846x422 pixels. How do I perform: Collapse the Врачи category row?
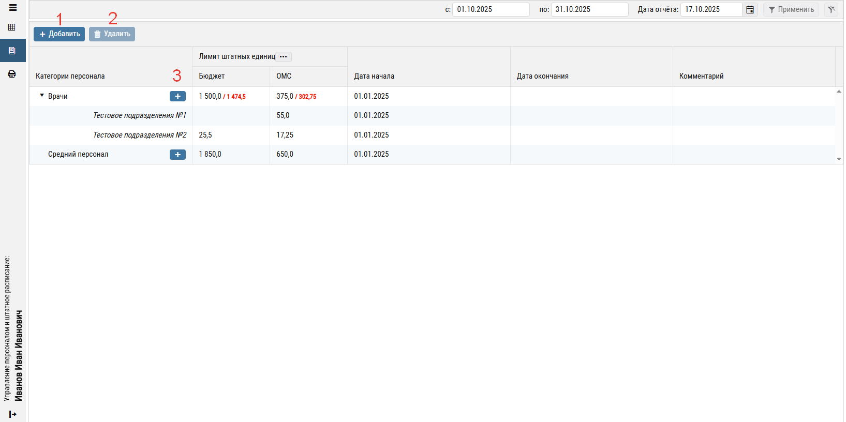click(42, 96)
